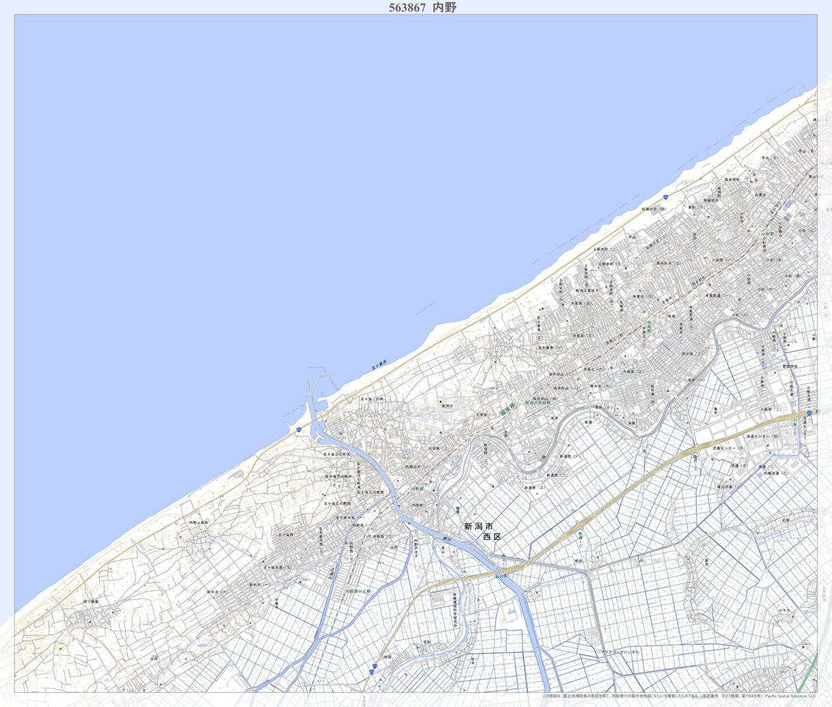
Task: Select the green '越後線' railway label
Action: point(508,409)
